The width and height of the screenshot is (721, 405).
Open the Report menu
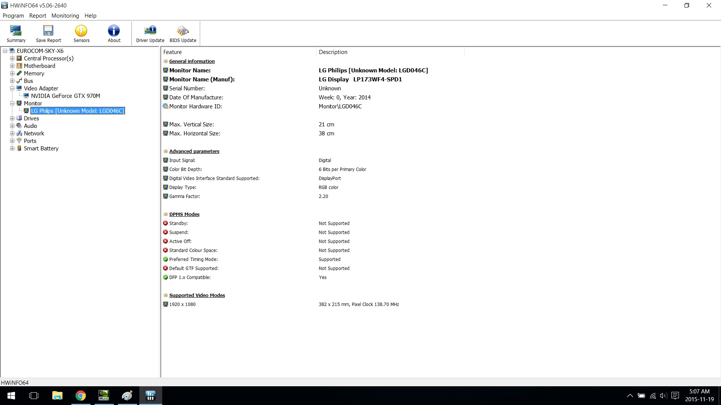[x=38, y=16]
